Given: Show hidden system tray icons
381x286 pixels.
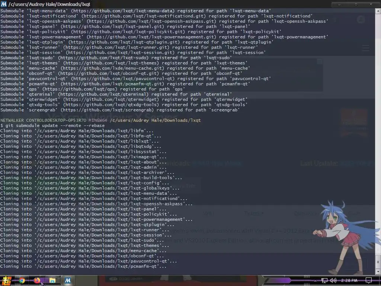Looking at the screenshot, I should tap(316, 281).
